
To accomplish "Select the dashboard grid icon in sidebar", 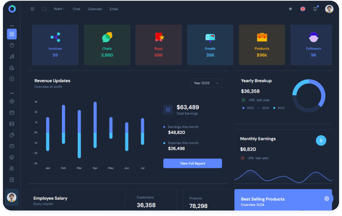I will pos(12,34).
